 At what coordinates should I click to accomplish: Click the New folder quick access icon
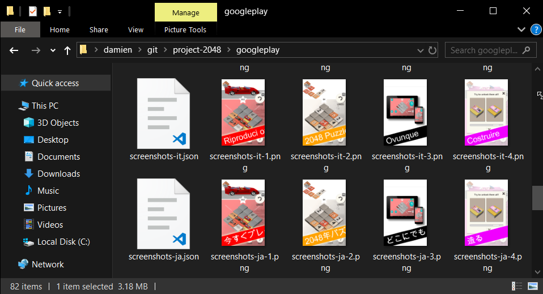tap(46, 11)
